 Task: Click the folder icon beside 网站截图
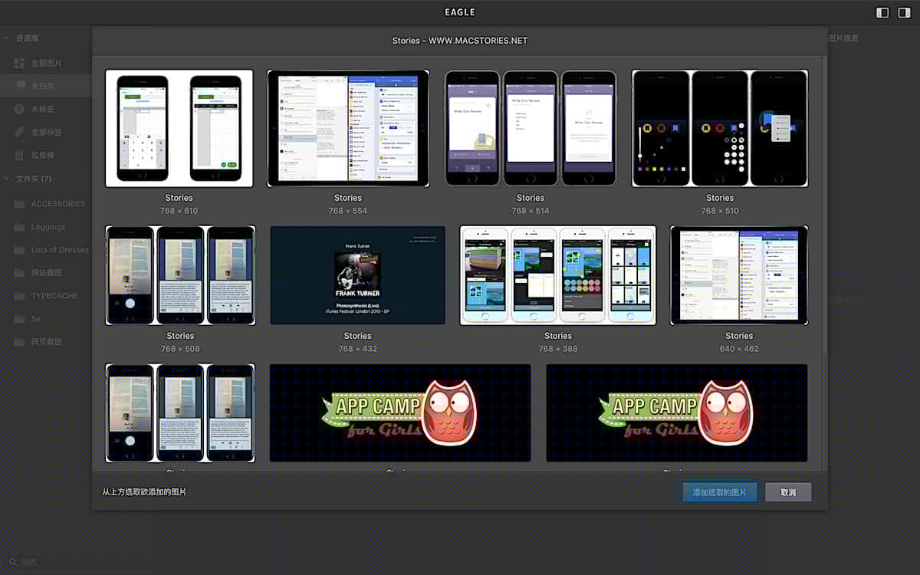pos(20,273)
